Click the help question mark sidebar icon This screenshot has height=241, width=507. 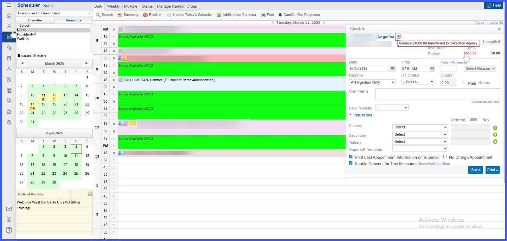tap(9, 230)
